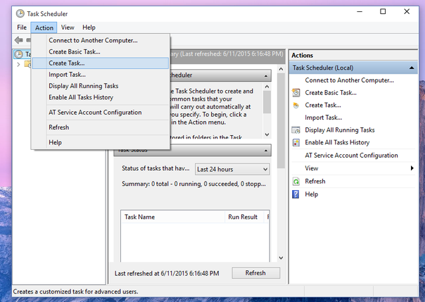
Task: Open the View menu
Action: [68, 28]
